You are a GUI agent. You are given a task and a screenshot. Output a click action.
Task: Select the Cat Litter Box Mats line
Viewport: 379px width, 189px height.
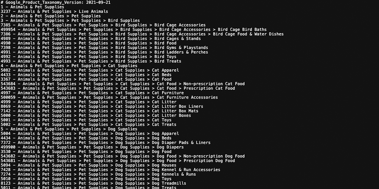(x=99, y=111)
